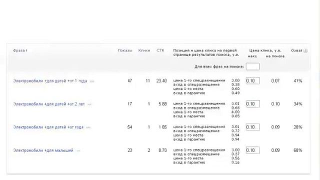
Task: Sort by the Фраза column header
Action: click(20, 50)
